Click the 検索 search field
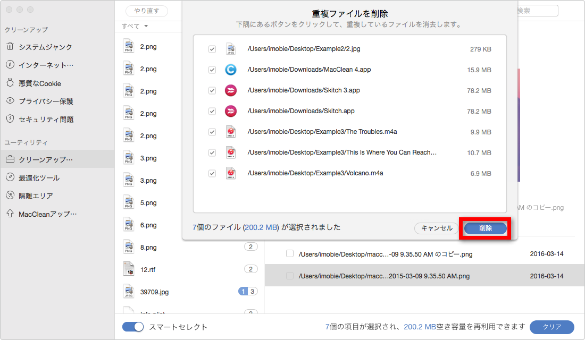 click(537, 11)
